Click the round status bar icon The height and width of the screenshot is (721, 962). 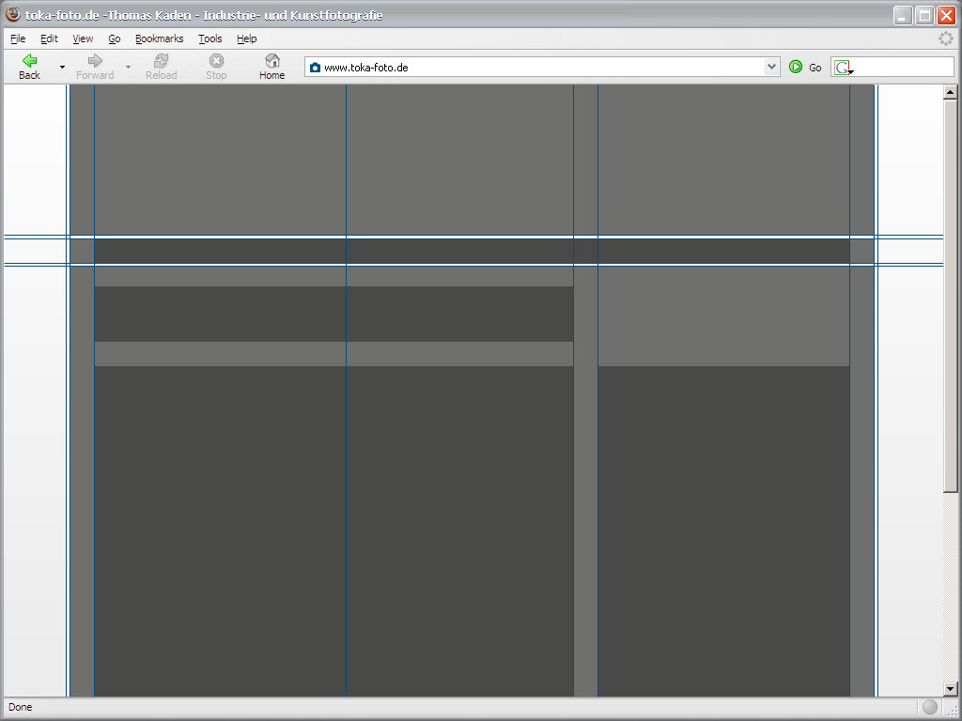(929, 707)
